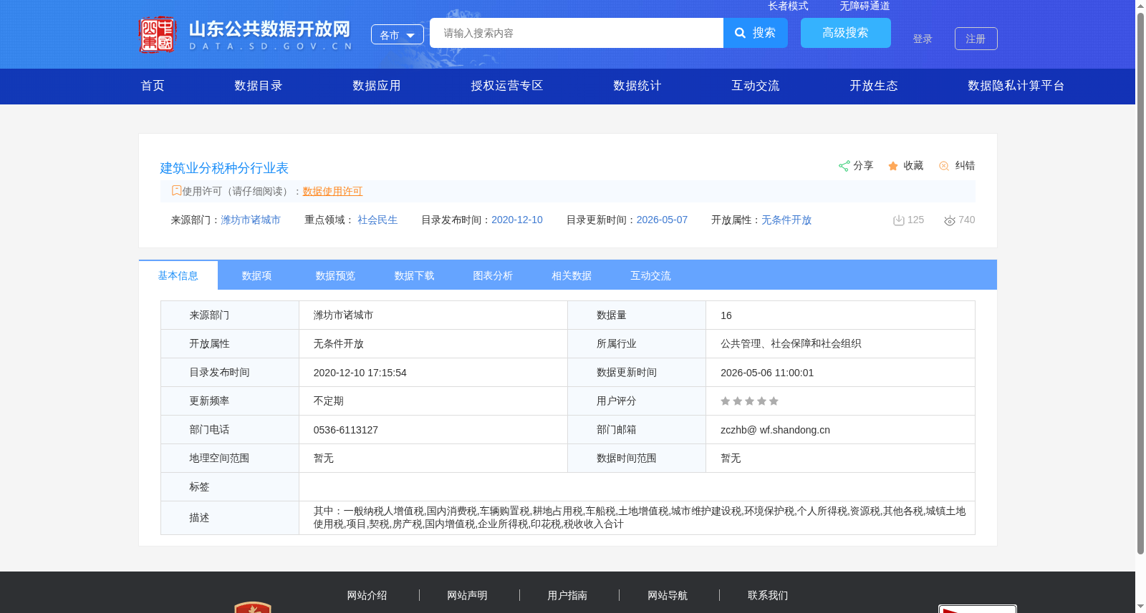Click scrollbar down arrow

[x=1140, y=607]
